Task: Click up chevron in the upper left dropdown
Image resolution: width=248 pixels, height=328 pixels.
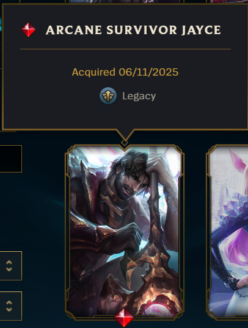Action: 9,262
